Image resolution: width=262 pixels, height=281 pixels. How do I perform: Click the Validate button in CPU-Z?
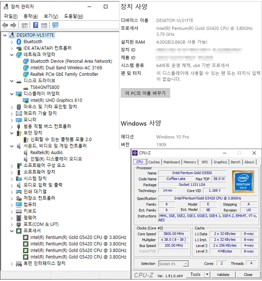click(223, 274)
